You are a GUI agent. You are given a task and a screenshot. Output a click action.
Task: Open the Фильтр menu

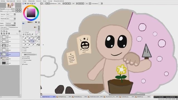39,1
